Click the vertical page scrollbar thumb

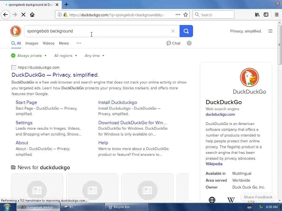tap(279, 45)
